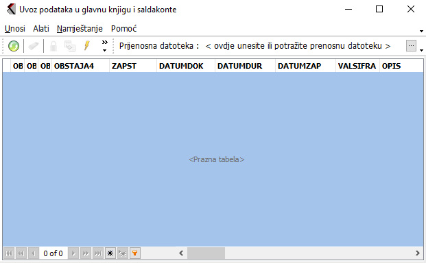The width and height of the screenshot is (426, 263).
Task: Click the asterisk insert record icon
Action: click(x=110, y=253)
